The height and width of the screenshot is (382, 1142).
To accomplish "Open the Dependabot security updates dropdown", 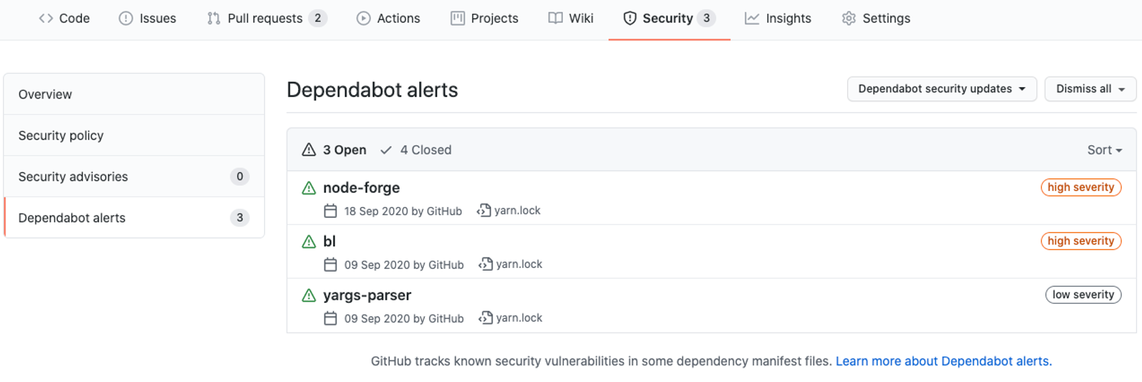I will pos(941,89).
